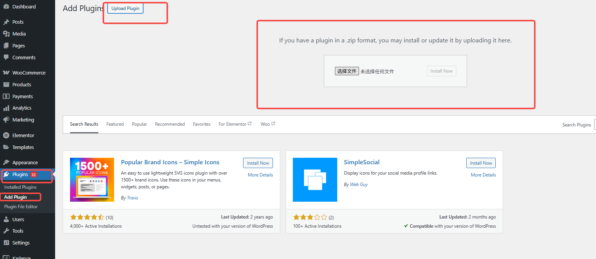The height and width of the screenshot is (259, 596).
Task: Click the Analytics bar chart icon
Action: (x=6, y=108)
